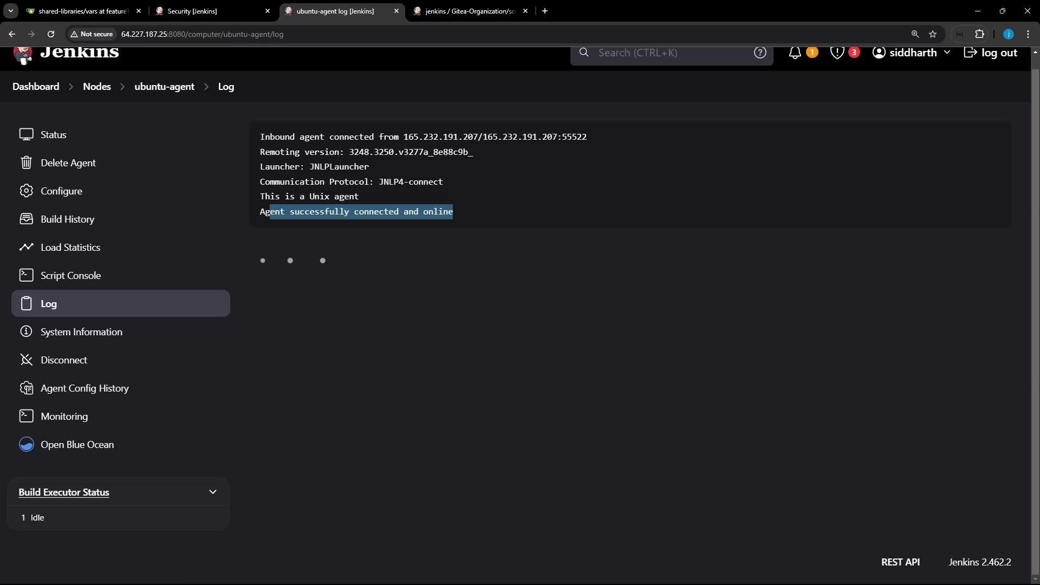The width and height of the screenshot is (1040, 585).
Task: Switch to Security [Jenkins] browser tab
Action: pyautogui.click(x=213, y=11)
